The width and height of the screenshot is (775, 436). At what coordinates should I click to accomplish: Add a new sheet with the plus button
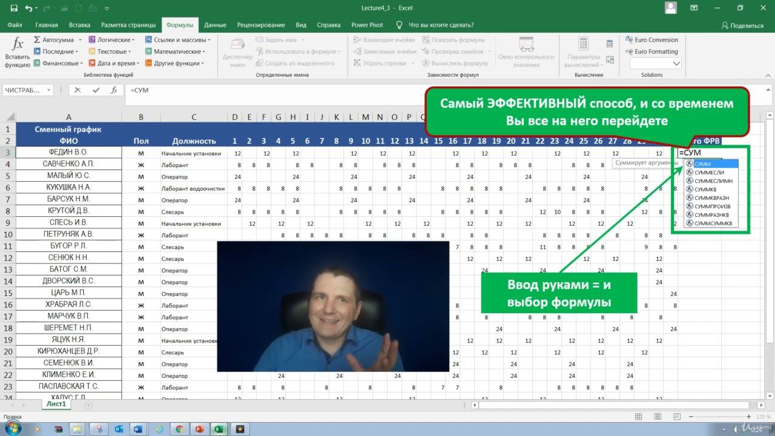point(88,405)
